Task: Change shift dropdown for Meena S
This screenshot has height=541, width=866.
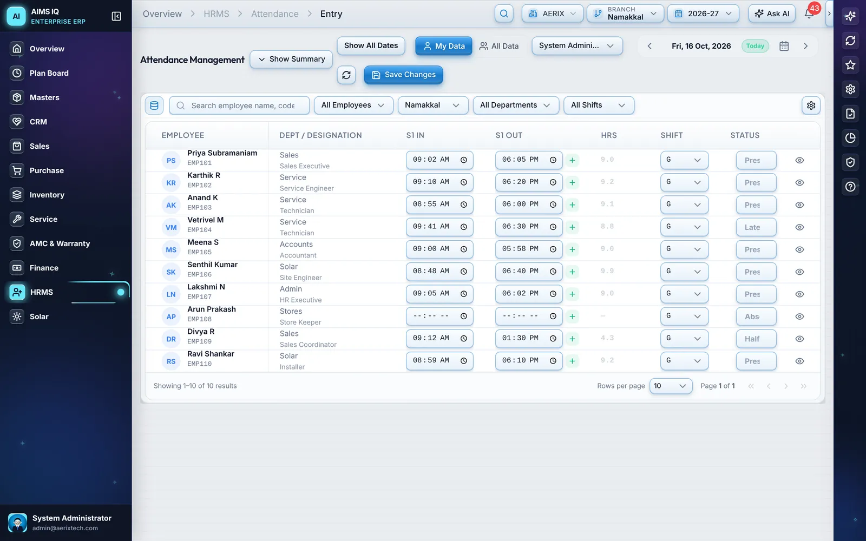Action: (684, 249)
